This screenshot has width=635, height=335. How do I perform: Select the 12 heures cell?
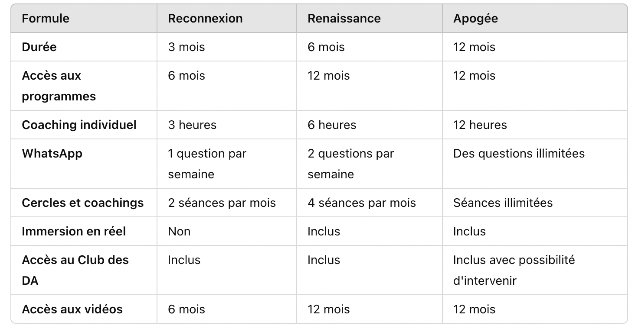pos(480,125)
